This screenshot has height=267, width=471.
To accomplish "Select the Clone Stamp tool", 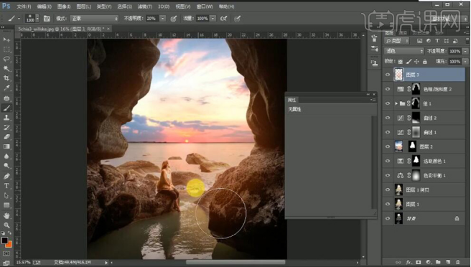I will pyautogui.click(x=6, y=118).
